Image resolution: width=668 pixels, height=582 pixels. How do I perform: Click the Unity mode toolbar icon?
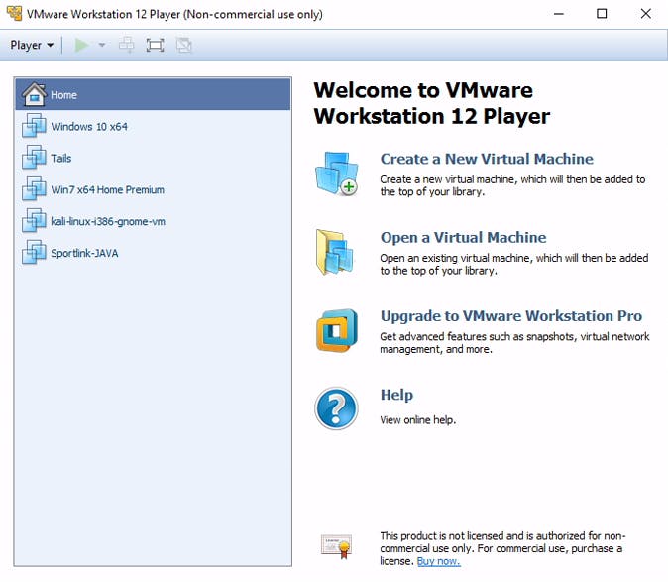click(184, 45)
